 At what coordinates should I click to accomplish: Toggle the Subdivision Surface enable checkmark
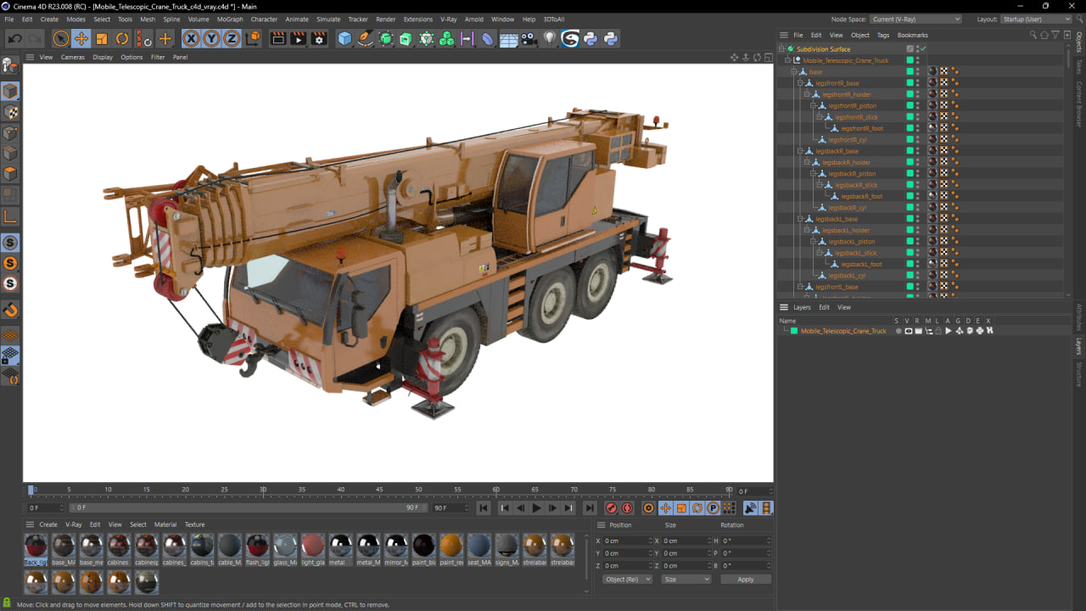[x=922, y=49]
